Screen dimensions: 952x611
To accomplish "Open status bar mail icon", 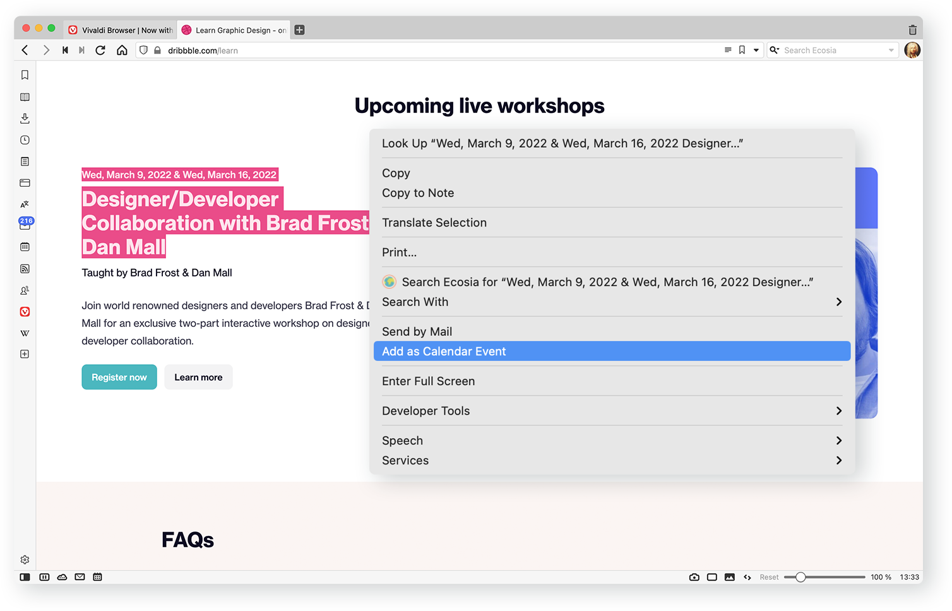I will click(80, 577).
